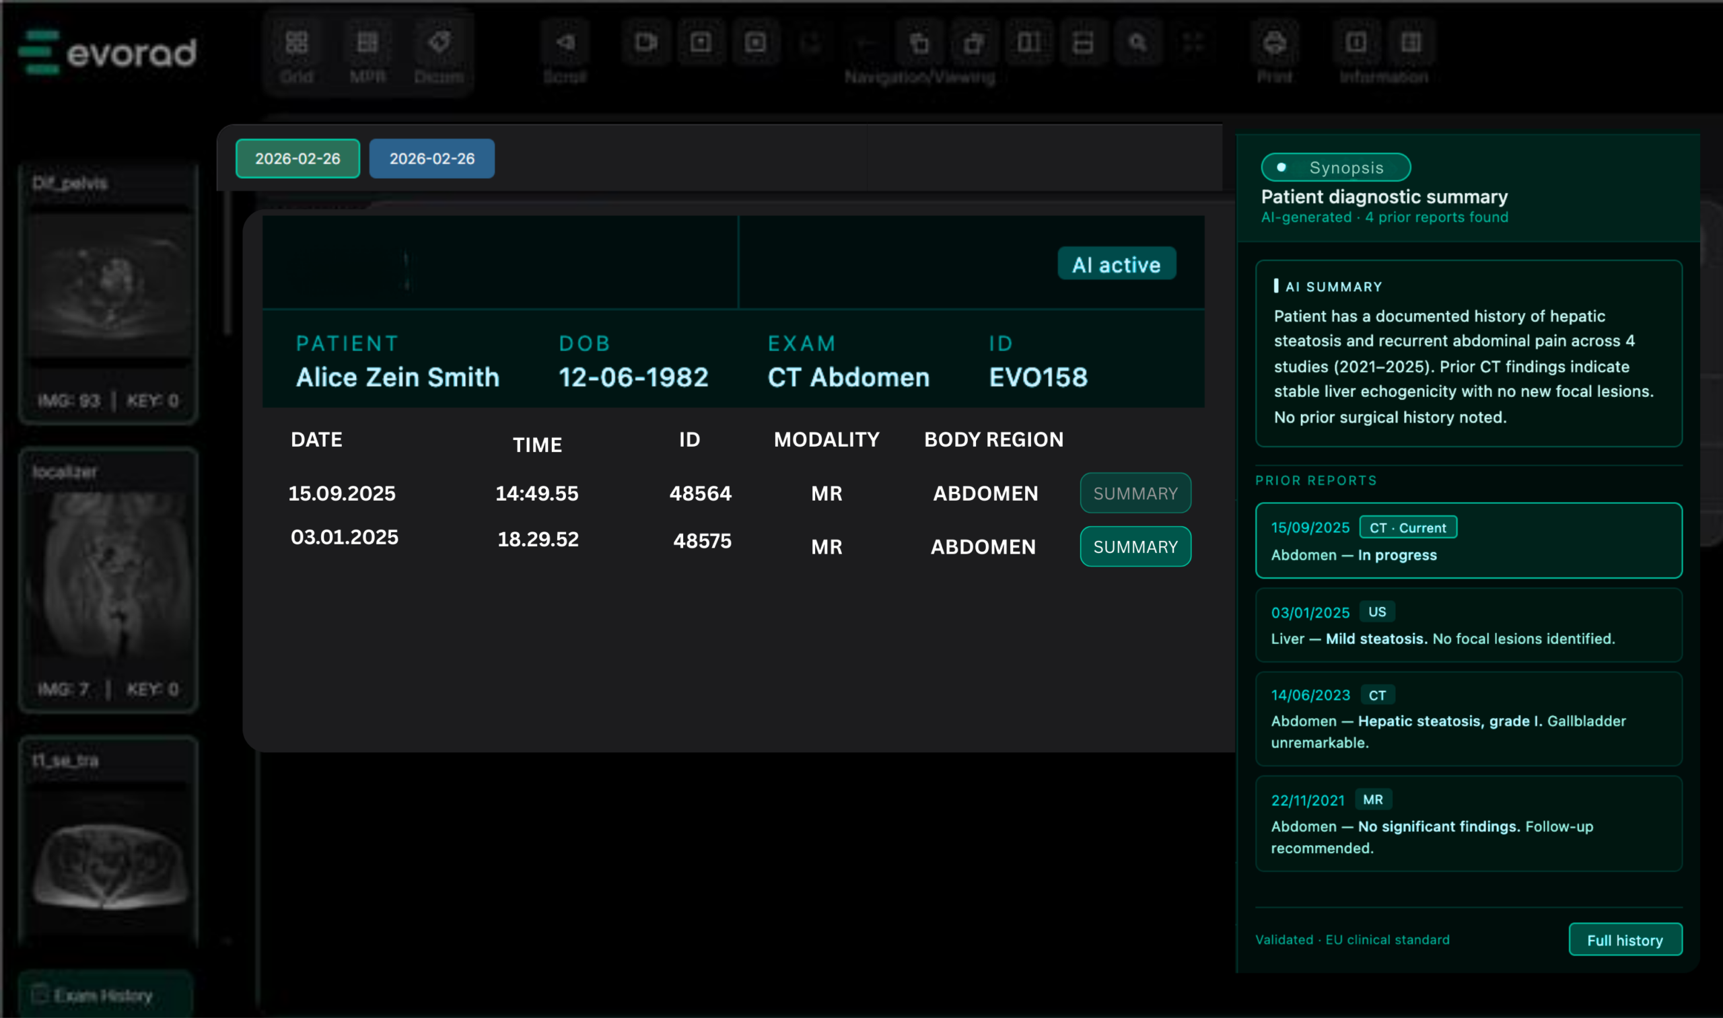Activate the MPR toolbar icon
1723x1018 pixels.
point(367,43)
